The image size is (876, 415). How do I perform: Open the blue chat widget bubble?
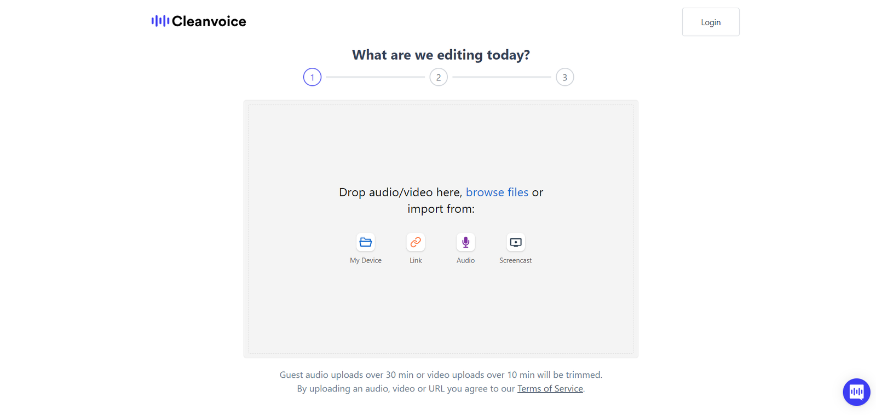856,392
